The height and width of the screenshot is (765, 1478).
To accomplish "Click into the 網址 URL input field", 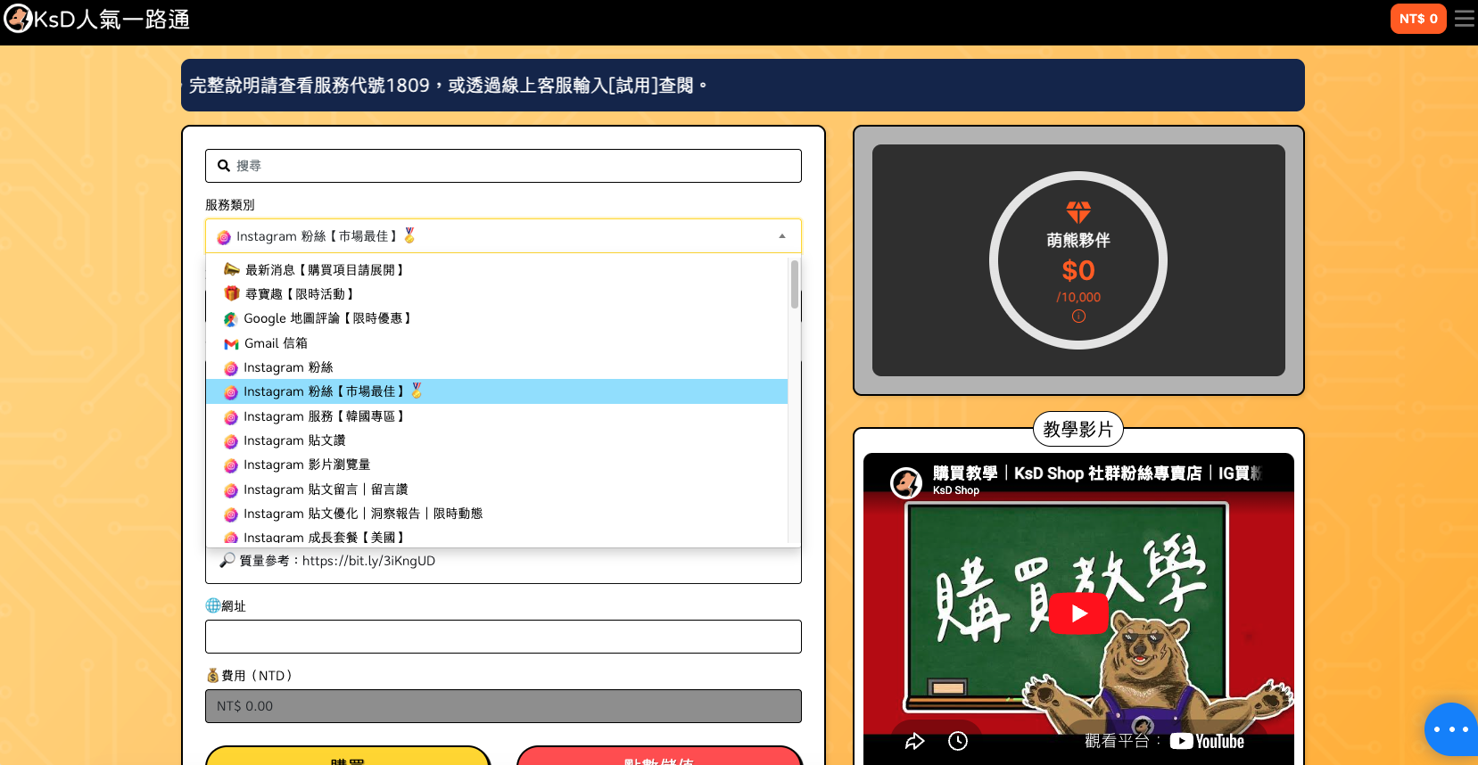I will pyautogui.click(x=503, y=637).
